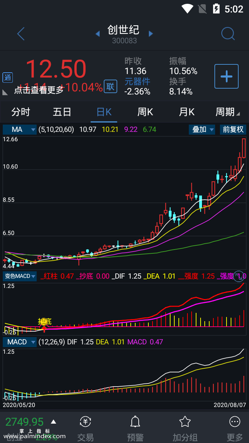
Task: Tap the _红柱 0.47 indicator label
Action: click(x=57, y=276)
